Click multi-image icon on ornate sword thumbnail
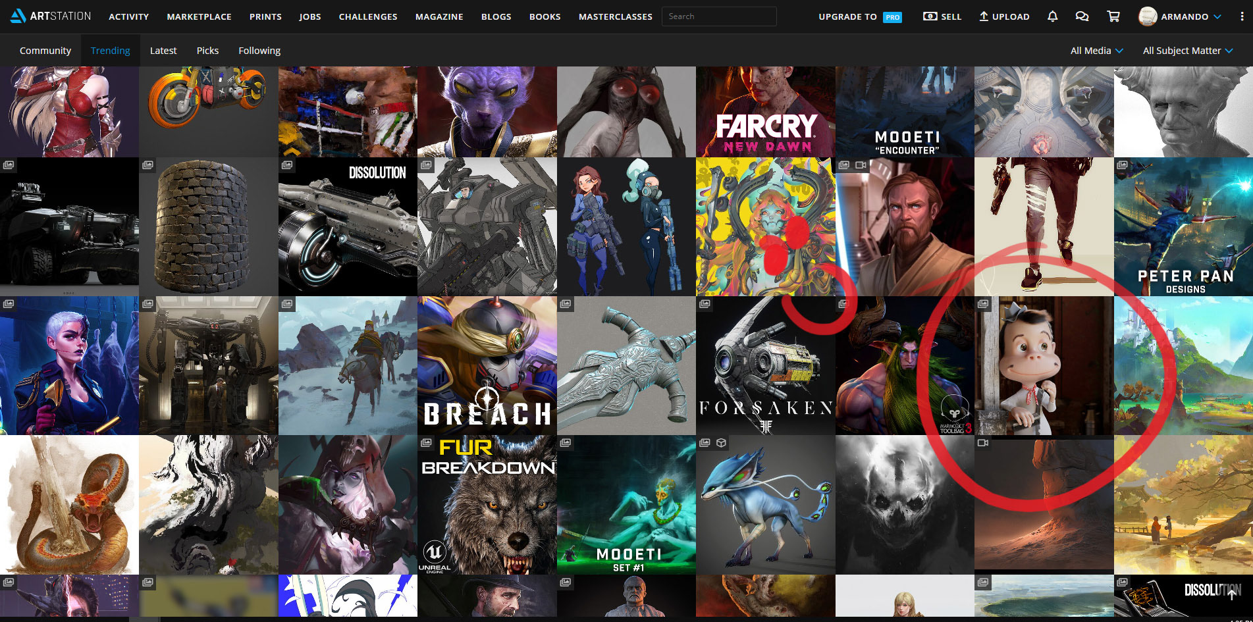This screenshot has height=622, width=1253. pyautogui.click(x=566, y=303)
